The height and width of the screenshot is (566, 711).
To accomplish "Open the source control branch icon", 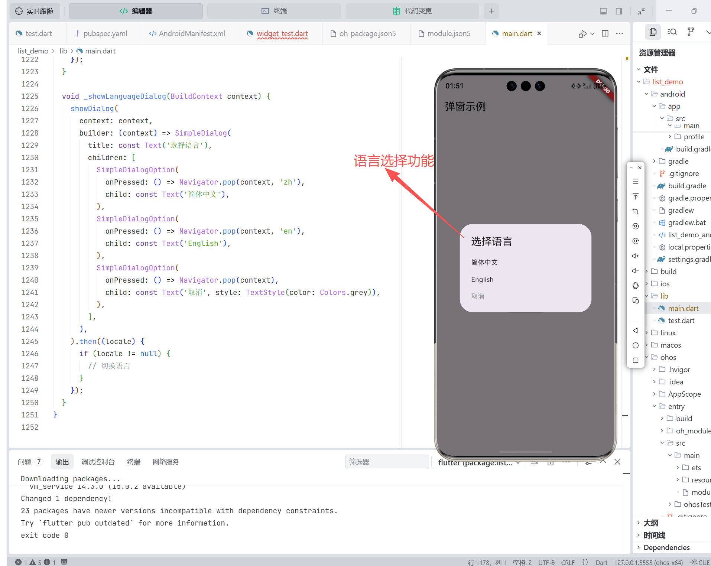I will (691, 32).
